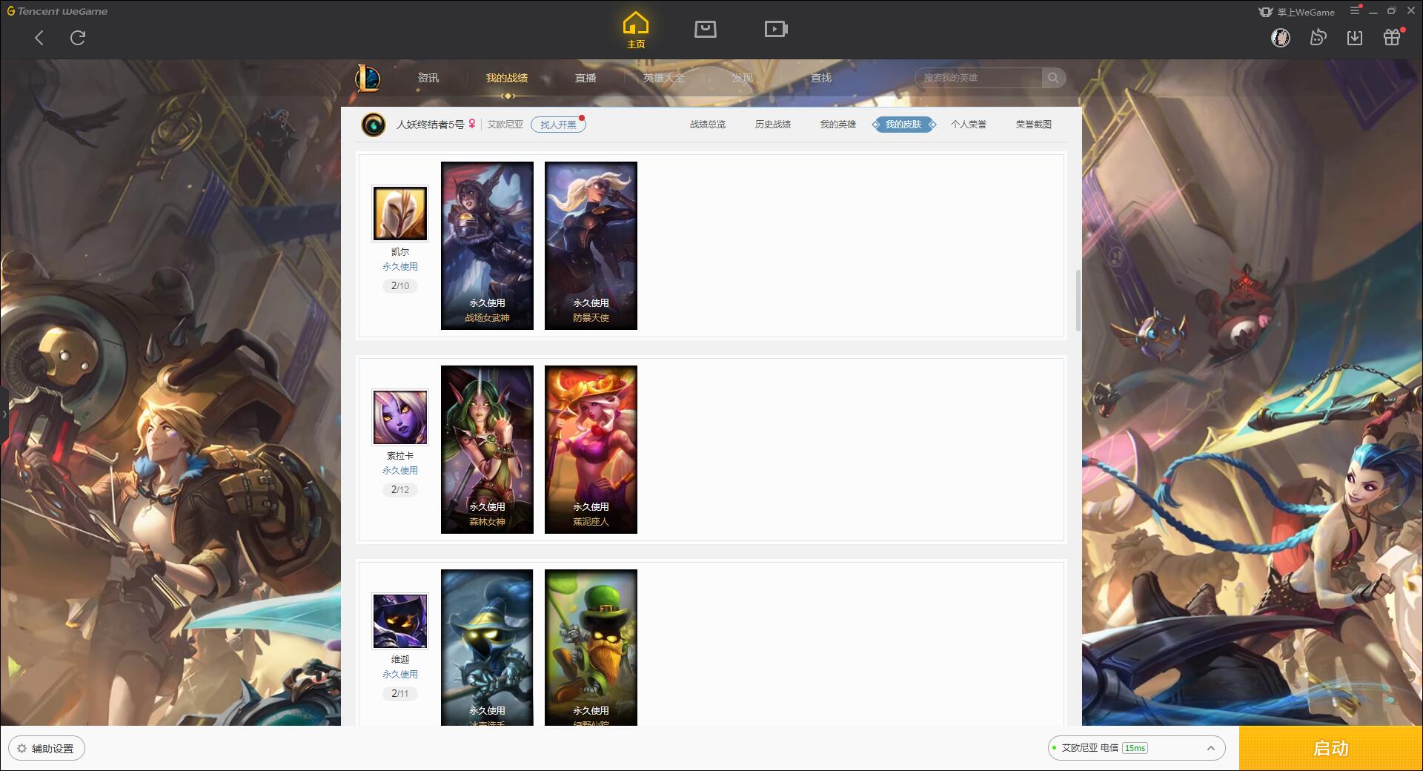1423x771 pixels.
Task: Open the 战绩总览 sub-tab
Action: [708, 125]
